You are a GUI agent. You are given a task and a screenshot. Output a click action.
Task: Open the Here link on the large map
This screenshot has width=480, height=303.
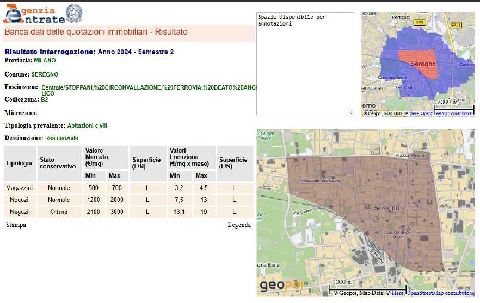[x=398, y=293]
